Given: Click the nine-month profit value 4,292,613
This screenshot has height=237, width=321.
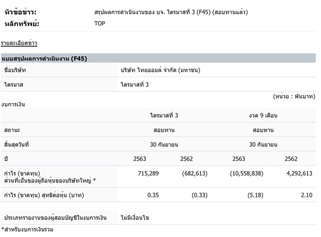Looking at the screenshot, I should (299, 173).
